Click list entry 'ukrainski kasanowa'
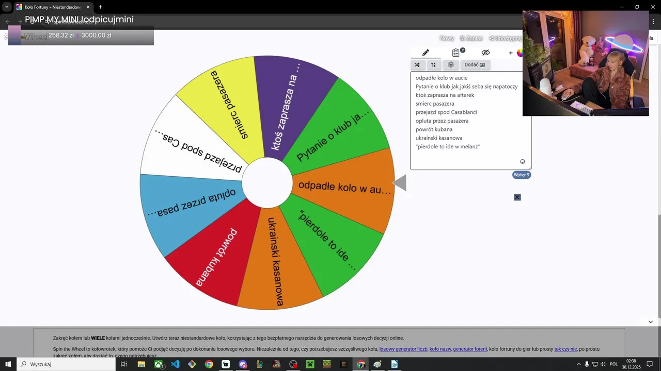The width and height of the screenshot is (661, 371). [x=439, y=138]
